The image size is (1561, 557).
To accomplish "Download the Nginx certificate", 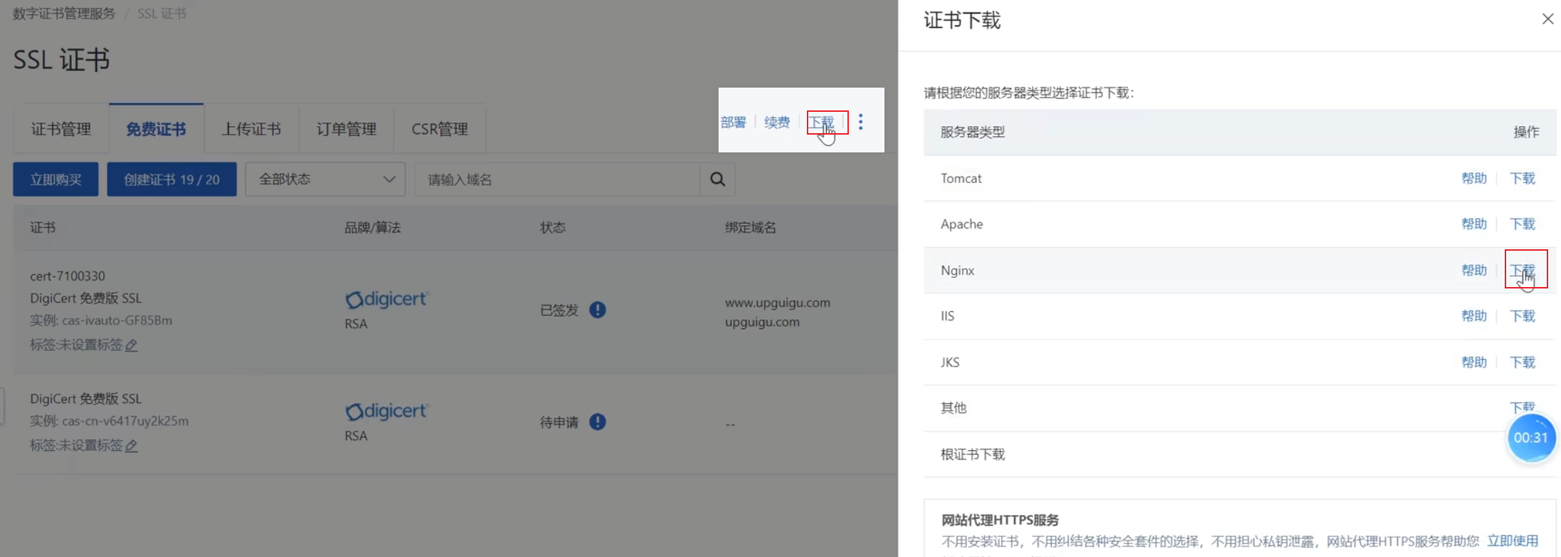I will (x=1523, y=270).
